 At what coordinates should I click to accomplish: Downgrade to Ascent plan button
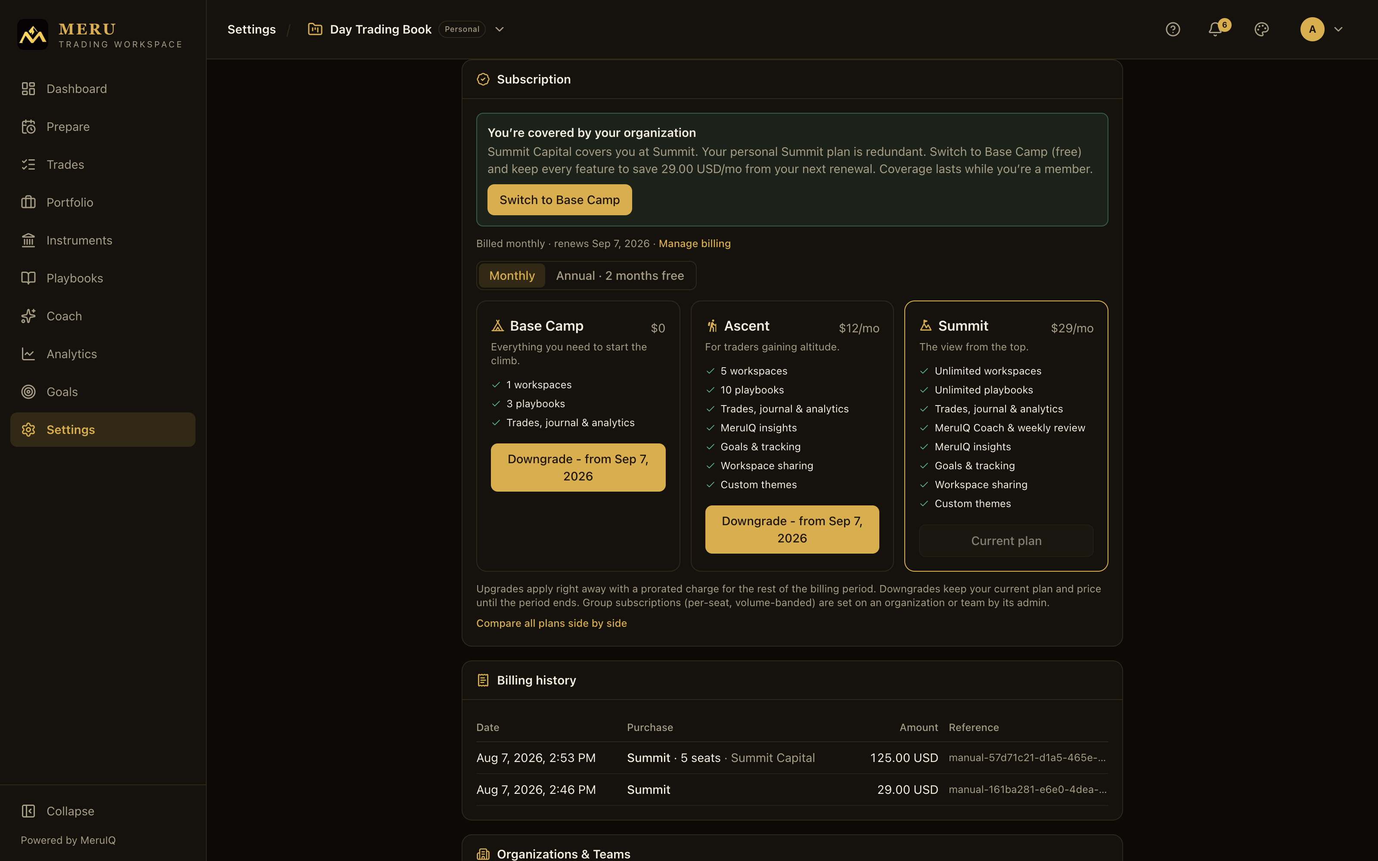tap(791, 530)
